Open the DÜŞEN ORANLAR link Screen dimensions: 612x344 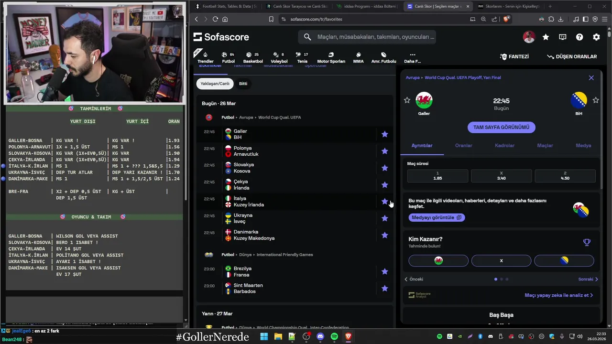click(572, 56)
